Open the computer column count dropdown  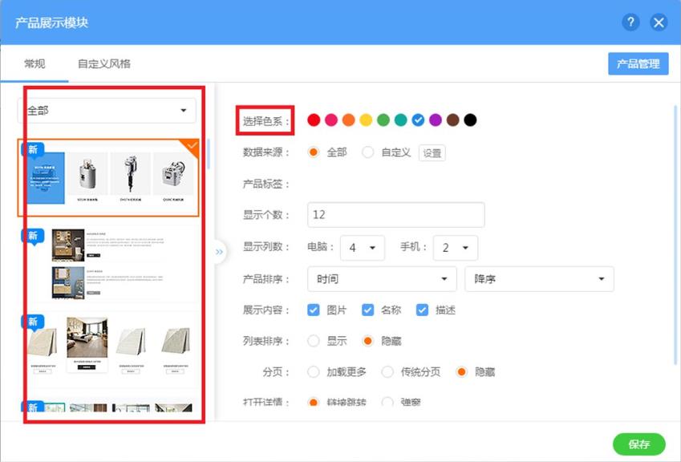(x=363, y=248)
